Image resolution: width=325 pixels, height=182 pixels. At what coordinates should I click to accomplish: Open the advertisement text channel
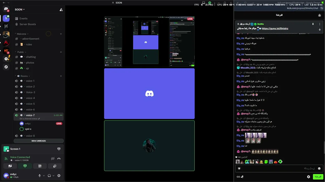coord(39,39)
